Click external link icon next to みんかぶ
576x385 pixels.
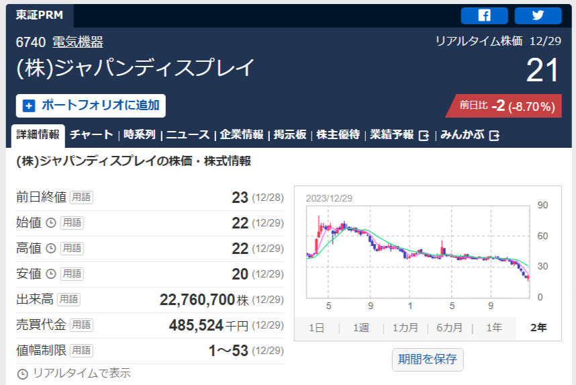coord(495,135)
